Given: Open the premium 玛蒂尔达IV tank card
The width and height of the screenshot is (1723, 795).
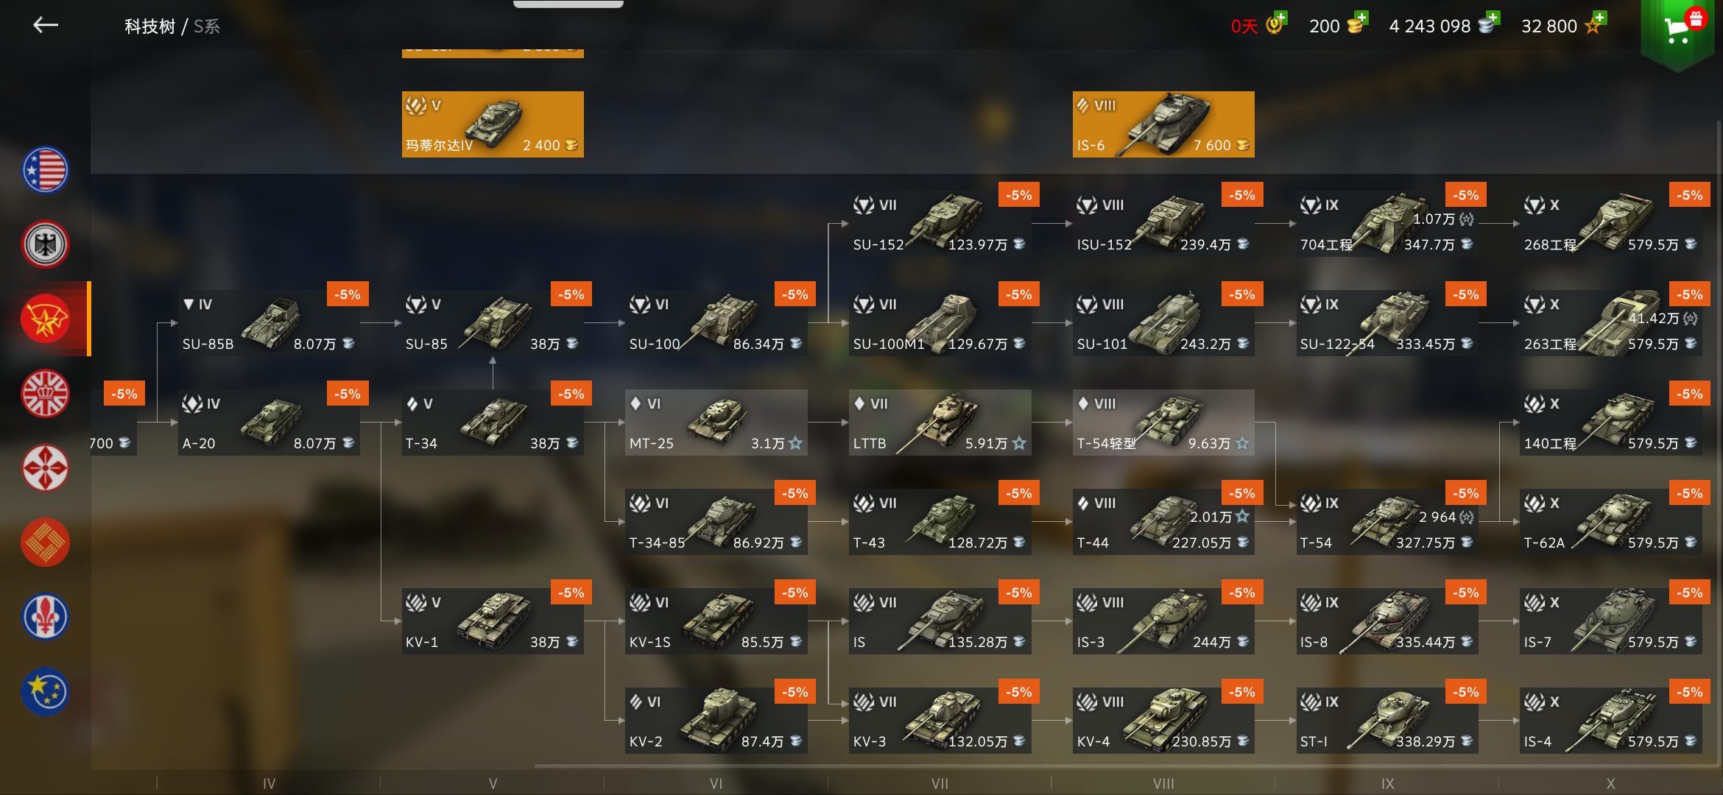Looking at the screenshot, I should click(x=493, y=124).
